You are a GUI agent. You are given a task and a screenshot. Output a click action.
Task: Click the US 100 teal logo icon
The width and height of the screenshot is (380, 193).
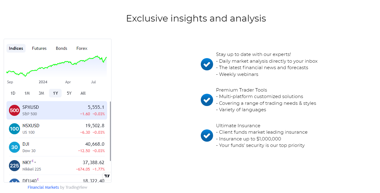pos(14,129)
